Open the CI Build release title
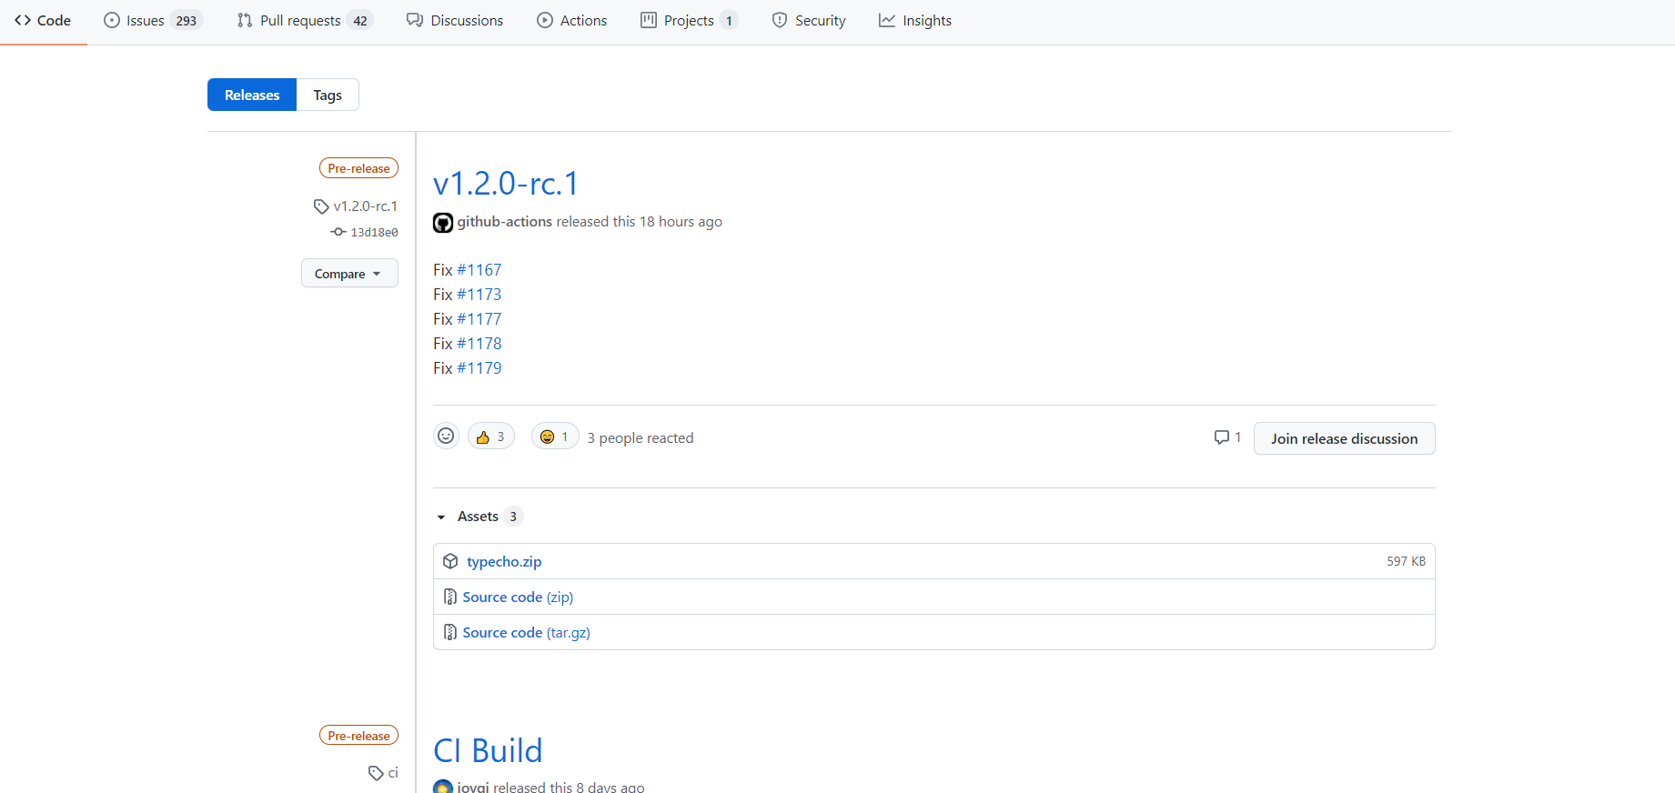The width and height of the screenshot is (1675, 793). click(488, 751)
